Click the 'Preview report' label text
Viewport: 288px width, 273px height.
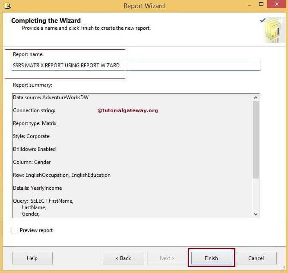click(36, 230)
